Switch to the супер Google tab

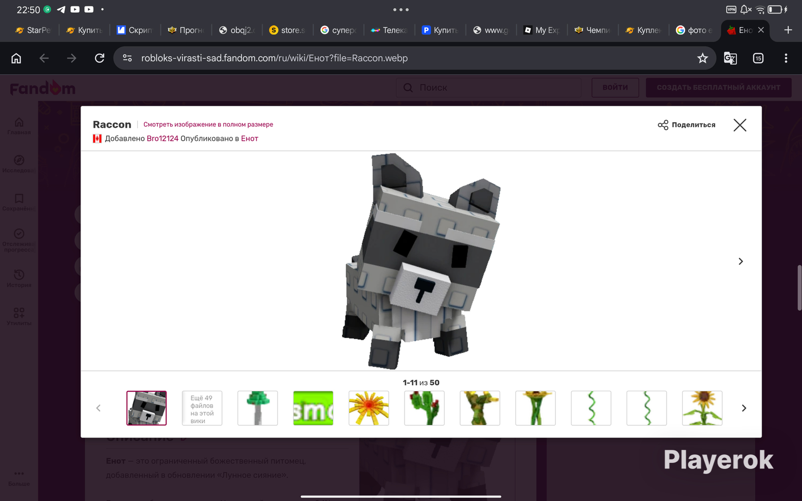click(x=338, y=30)
